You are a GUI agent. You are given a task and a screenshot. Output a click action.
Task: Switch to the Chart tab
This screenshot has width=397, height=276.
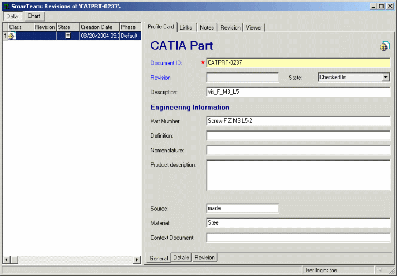click(34, 16)
